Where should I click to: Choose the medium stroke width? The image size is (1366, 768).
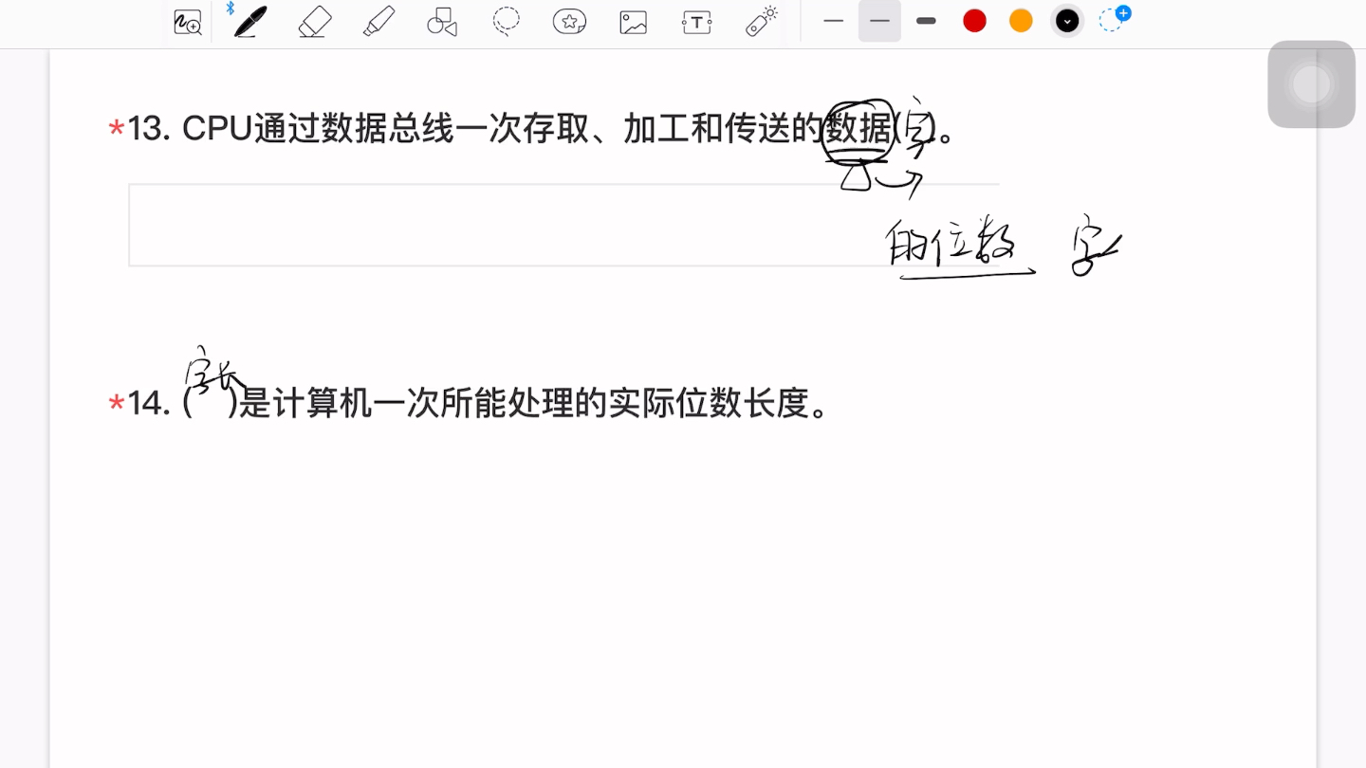[x=879, y=21]
